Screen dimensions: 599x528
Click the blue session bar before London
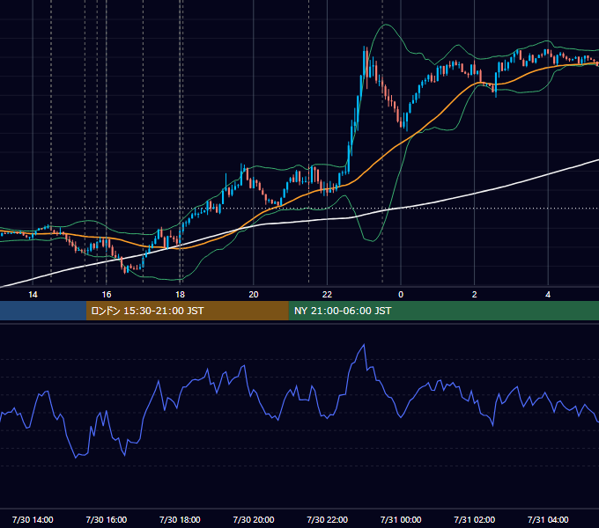tap(43, 311)
